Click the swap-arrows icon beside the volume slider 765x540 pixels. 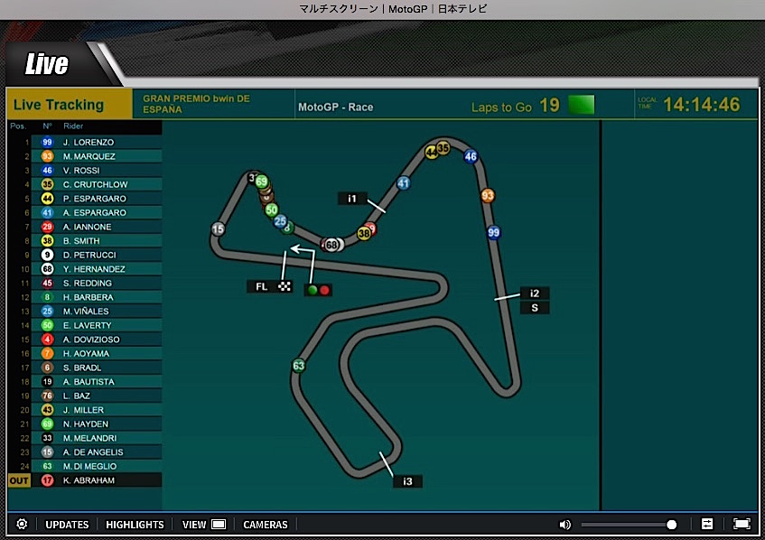[707, 524]
